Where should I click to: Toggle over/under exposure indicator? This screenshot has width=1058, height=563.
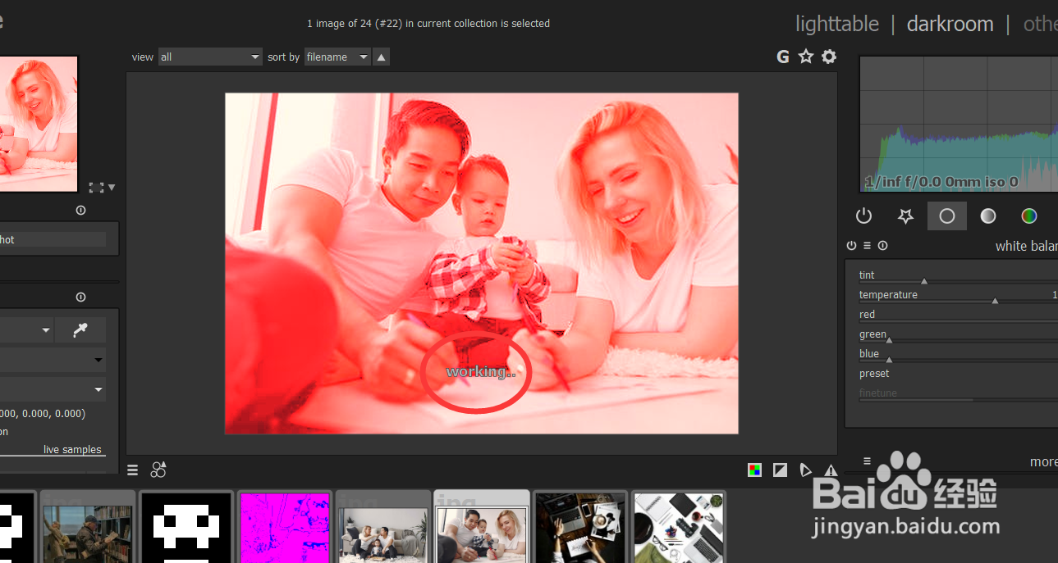point(780,470)
